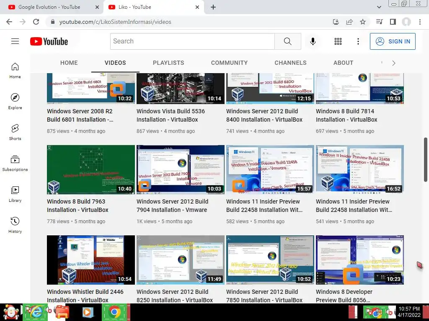
Task: Play the 10:03 Server 2012 Build 7904 thumbnail
Action: click(x=181, y=169)
